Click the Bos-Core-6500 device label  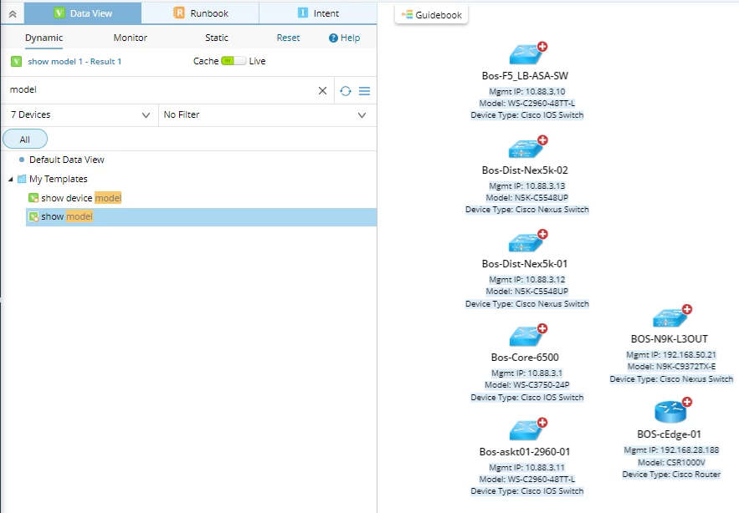tap(525, 358)
